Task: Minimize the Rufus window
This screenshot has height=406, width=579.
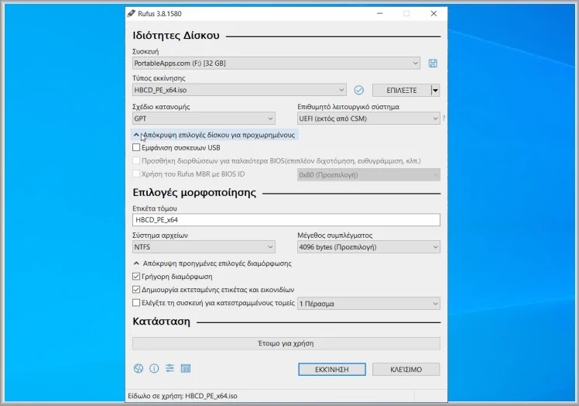Action: pos(379,14)
